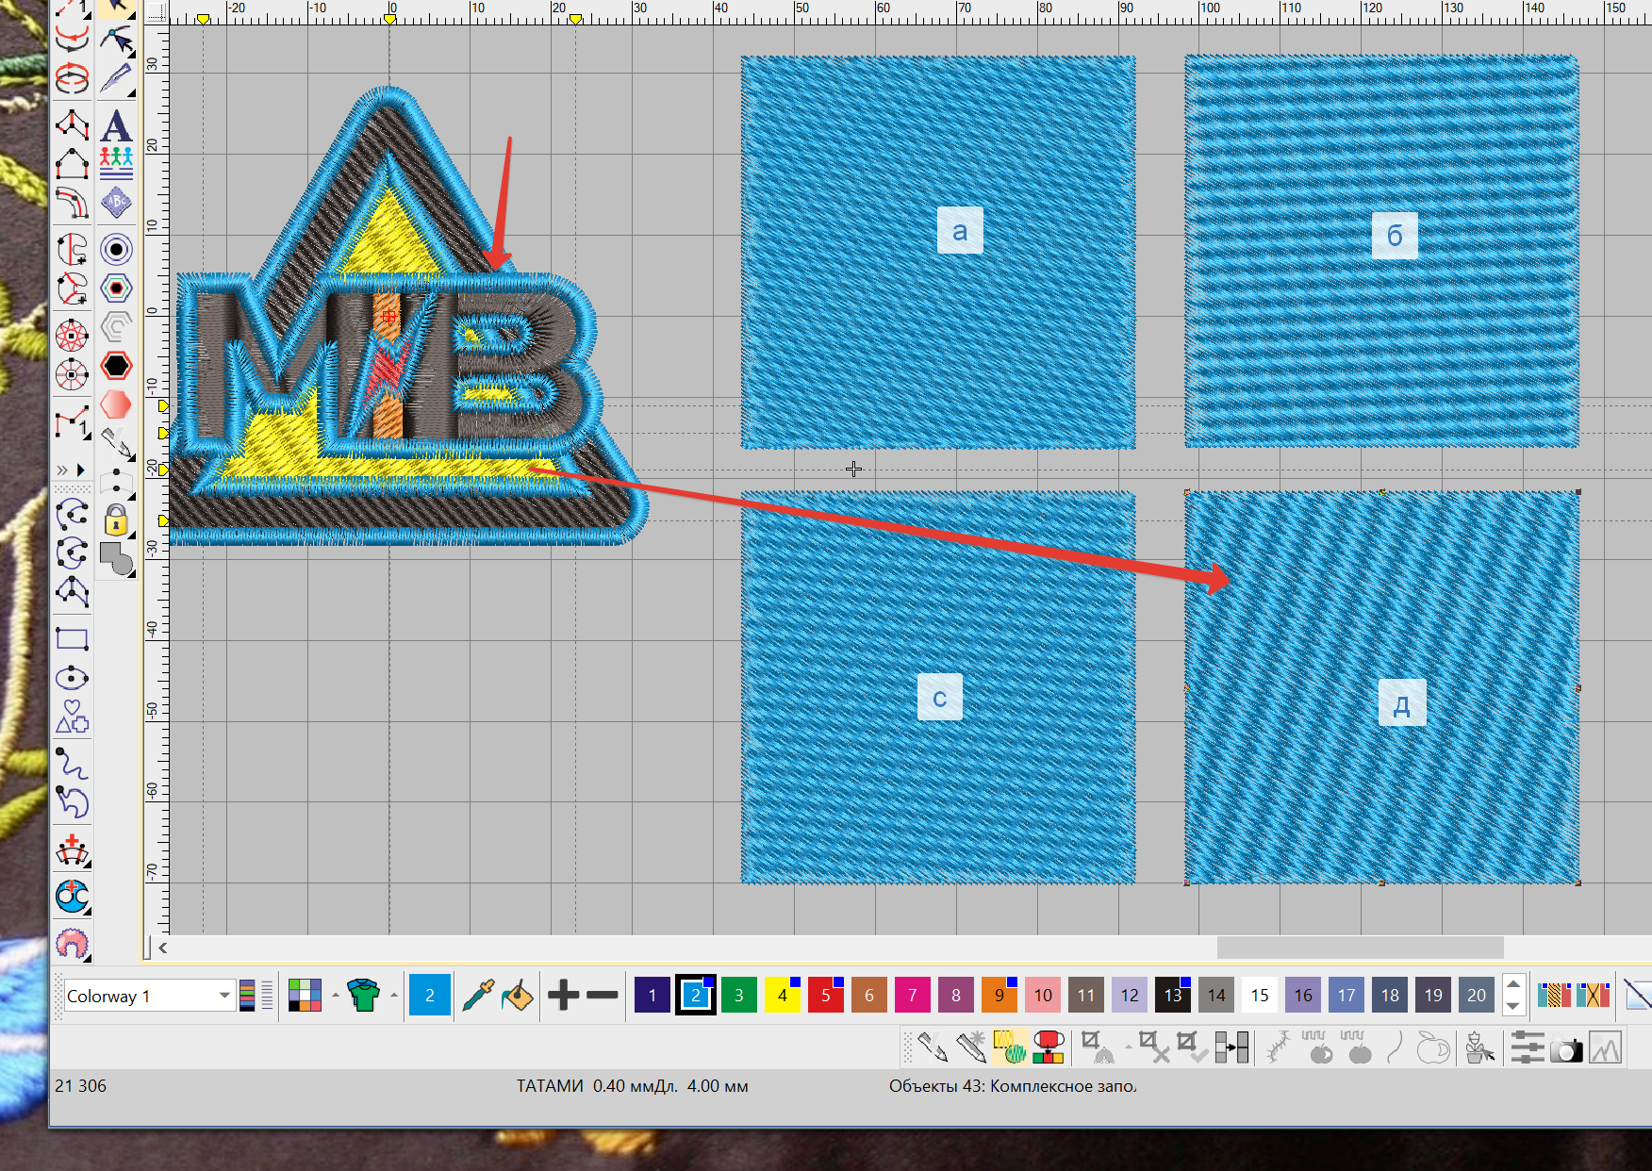Select red color swatch number 5
The image size is (1652, 1171).
825,996
